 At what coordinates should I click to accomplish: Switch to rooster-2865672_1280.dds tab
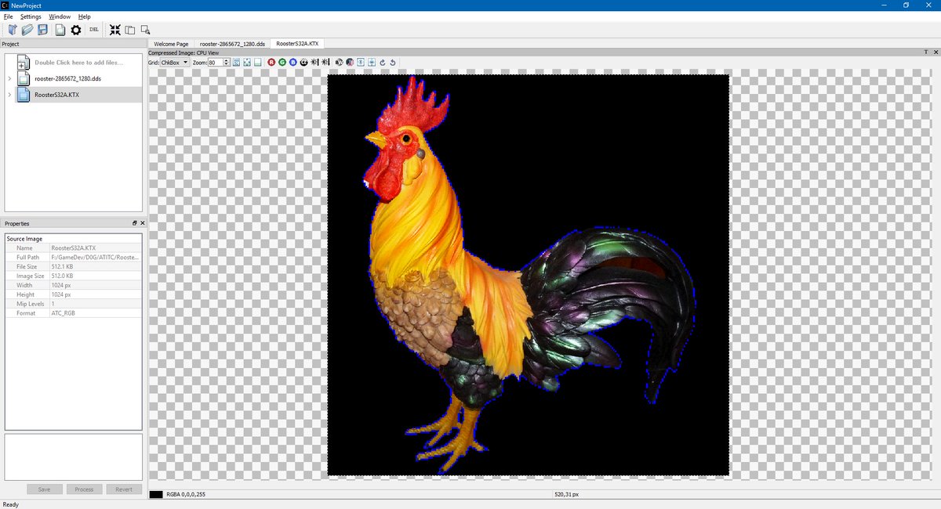click(231, 44)
